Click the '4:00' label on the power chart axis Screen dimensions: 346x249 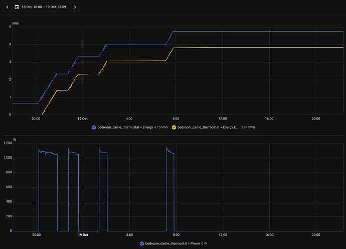pyautogui.click(x=129, y=235)
